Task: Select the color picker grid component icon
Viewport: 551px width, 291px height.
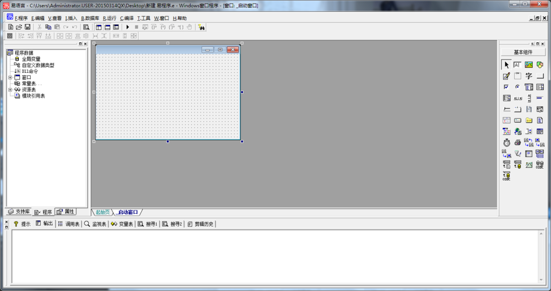Action: [x=506, y=131]
